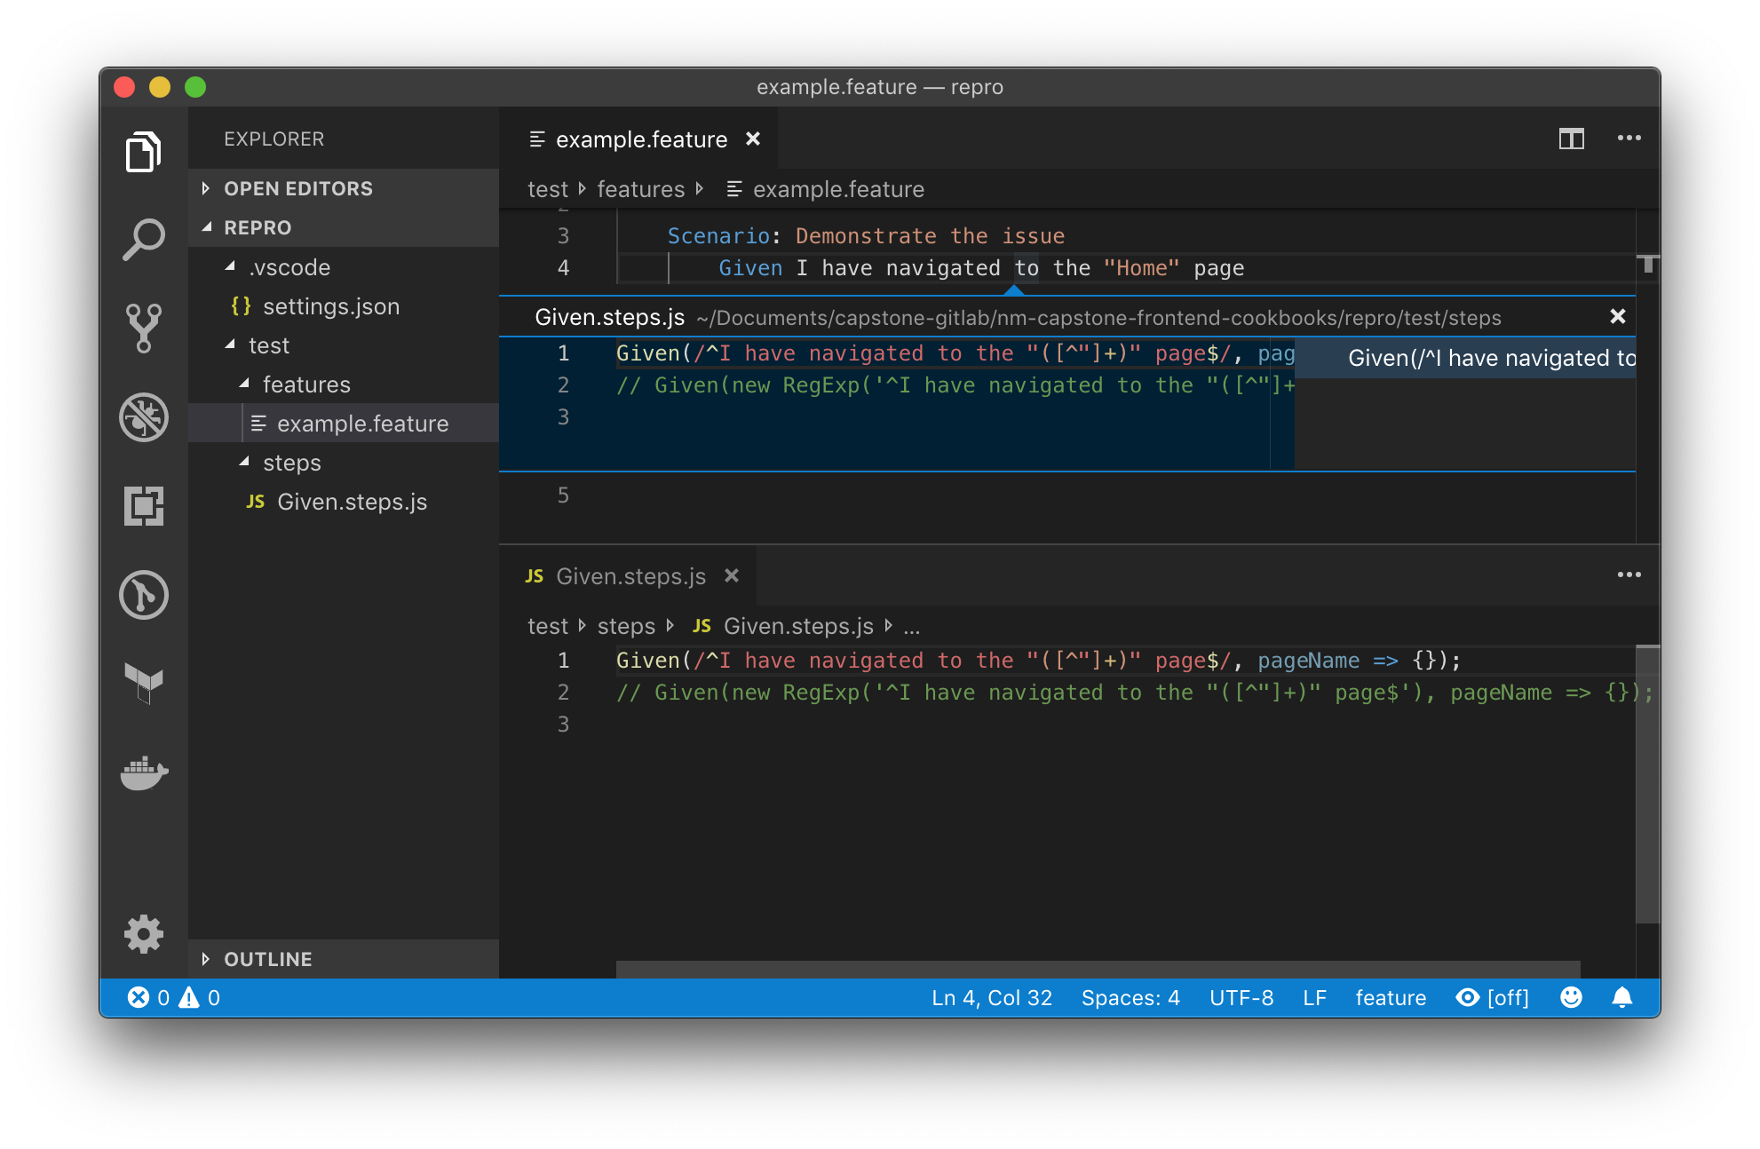
Task: Expand the OUTLINE panel
Action: (267, 959)
